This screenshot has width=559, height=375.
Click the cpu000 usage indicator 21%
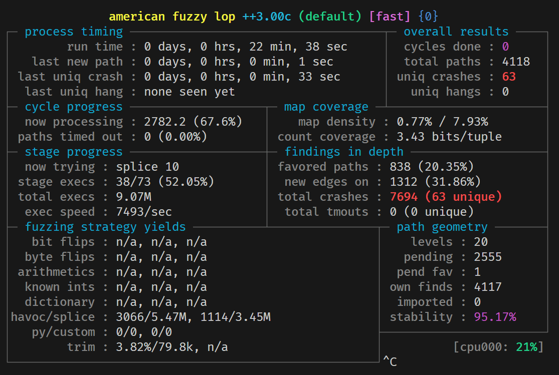526,347
